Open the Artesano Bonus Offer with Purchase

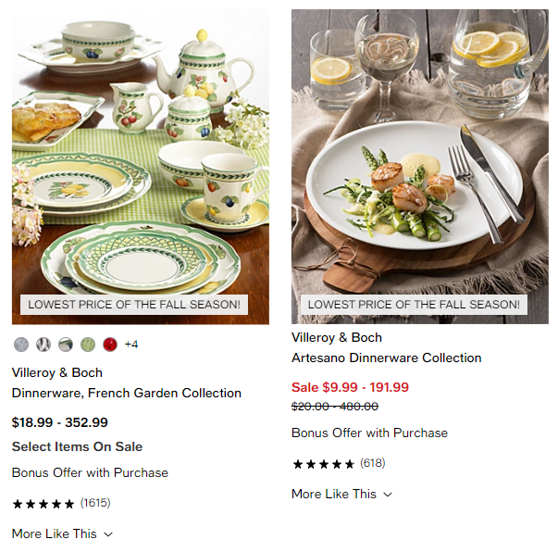(369, 433)
